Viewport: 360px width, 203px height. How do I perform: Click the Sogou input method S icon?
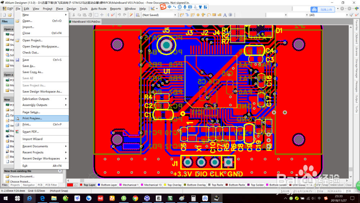pos(163,6)
